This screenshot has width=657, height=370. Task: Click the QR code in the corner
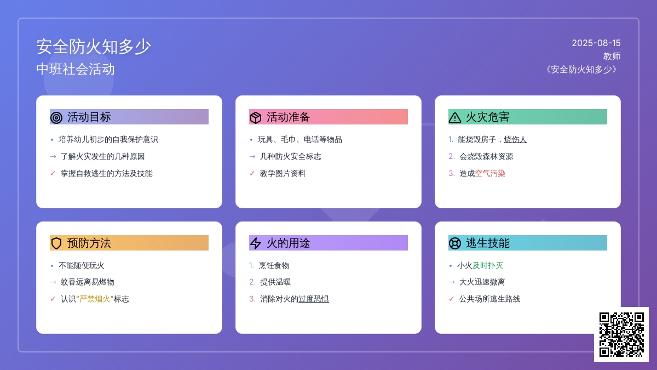pyautogui.click(x=621, y=334)
